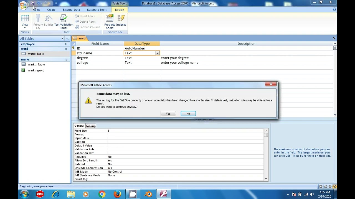This screenshot has width=355, height=199.
Task: Click the Access Help icon
Action: [334, 9]
